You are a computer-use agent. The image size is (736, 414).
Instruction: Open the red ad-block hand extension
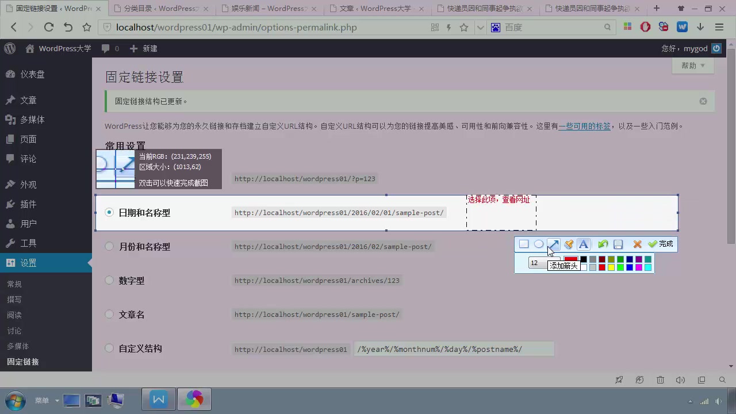point(646,27)
